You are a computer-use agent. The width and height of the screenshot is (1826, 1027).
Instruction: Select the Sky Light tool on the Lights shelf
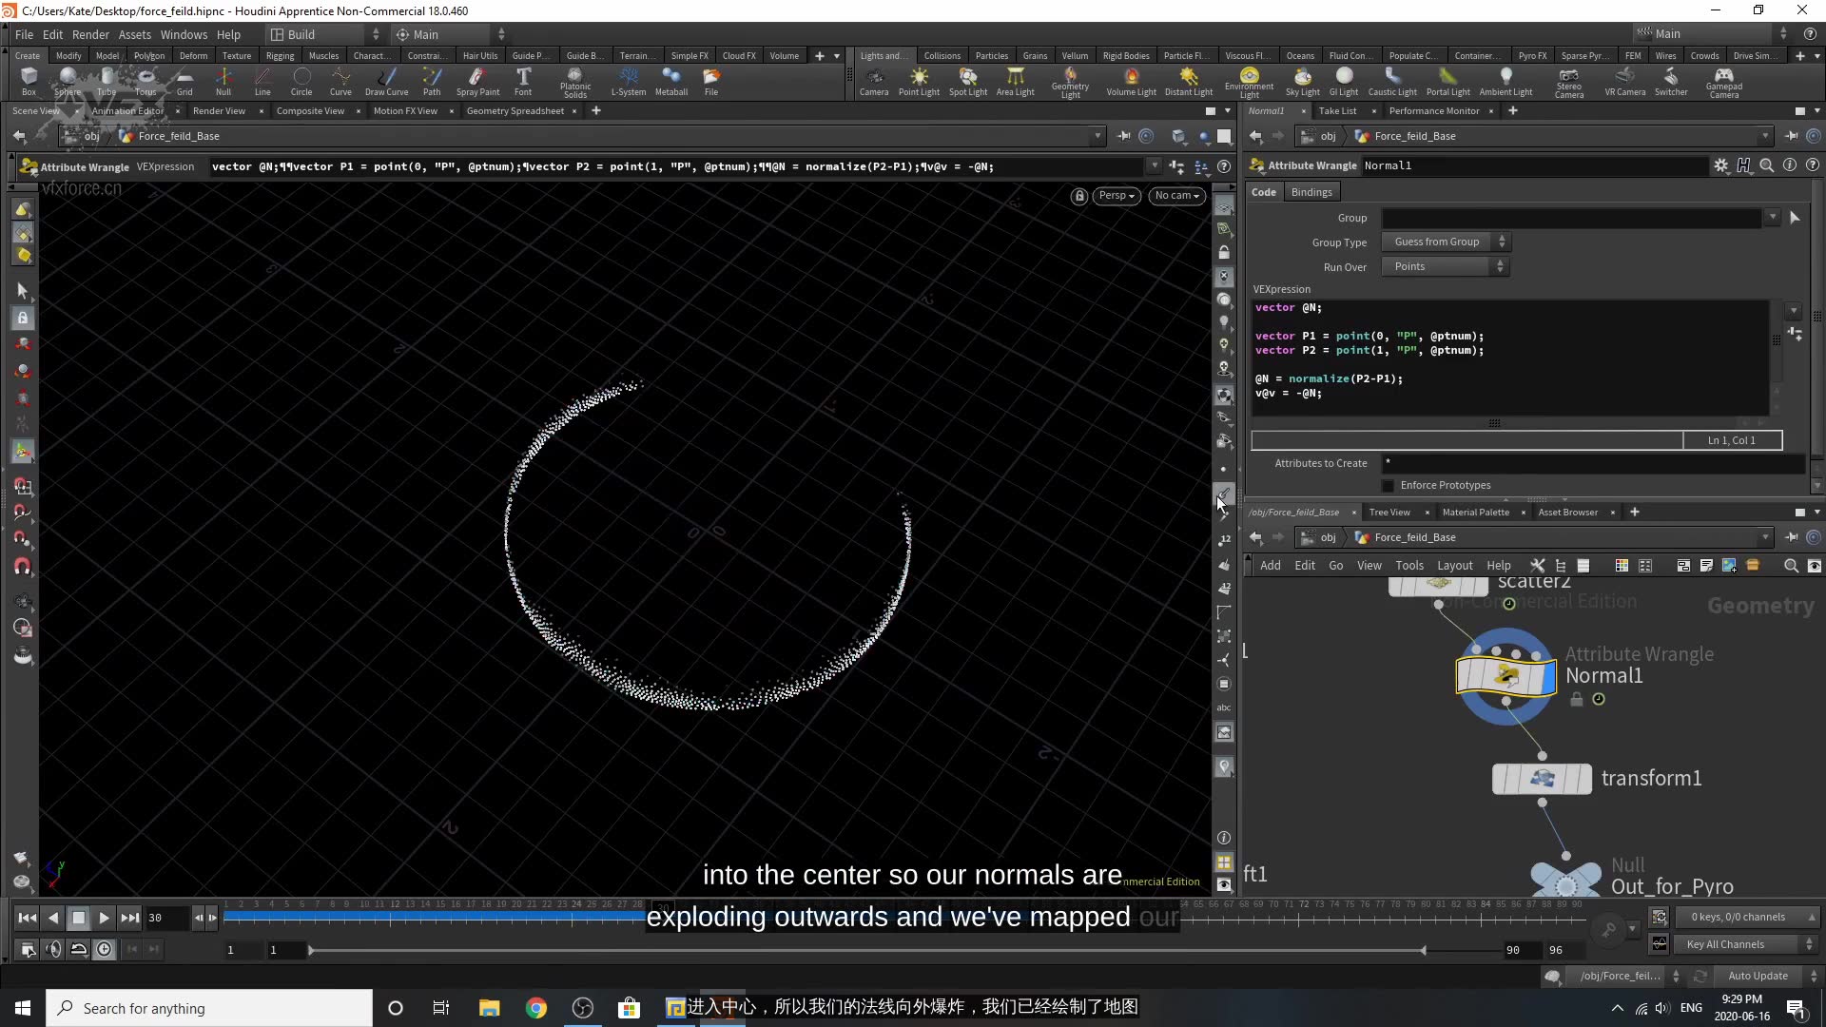click(1303, 81)
